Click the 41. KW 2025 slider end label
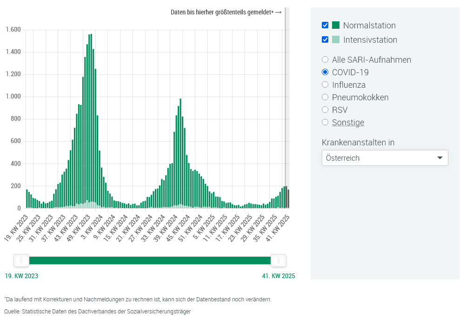466x319 pixels. [x=279, y=276]
